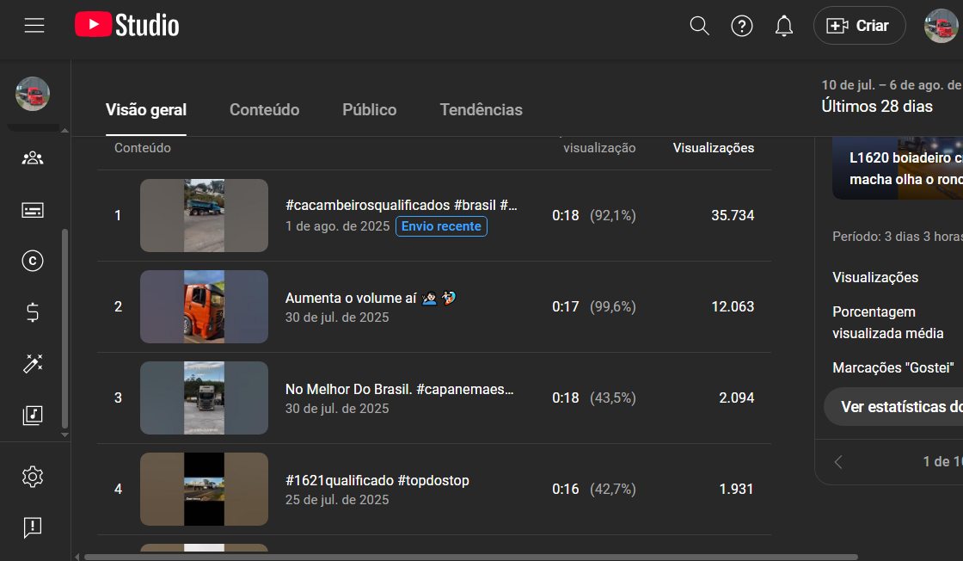The width and height of the screenshot is (963, 561).
Task: Open the notifications bell
Action: 783,26
